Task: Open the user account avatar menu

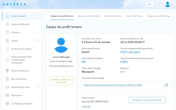Action: tap(167, 4)
